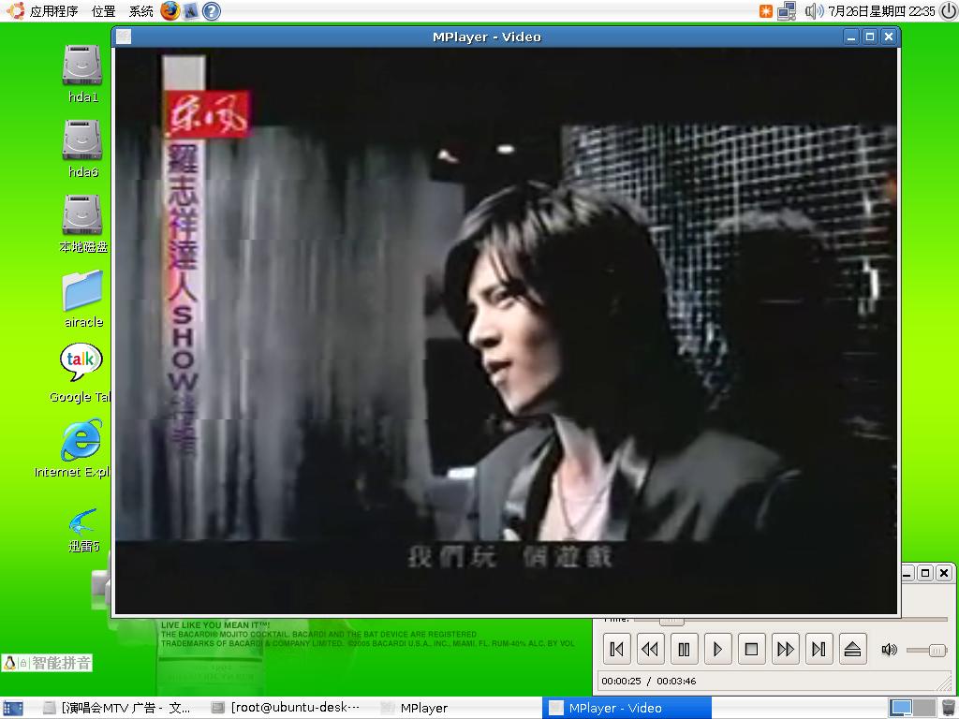Maximize the MPlayer Video window
Screen dimensions: 959x719
(870, 37)
